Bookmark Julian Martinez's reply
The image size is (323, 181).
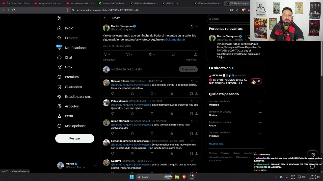[x=192, y=133]
